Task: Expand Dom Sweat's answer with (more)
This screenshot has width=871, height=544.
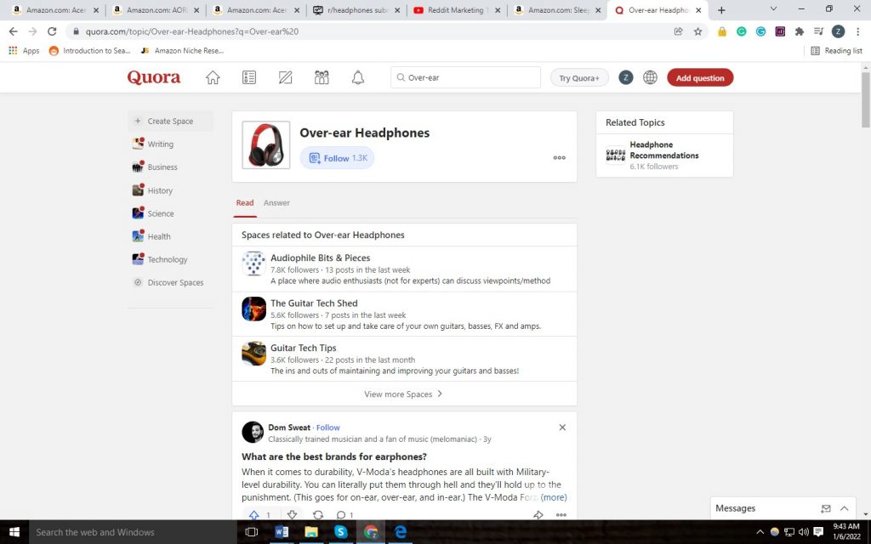Action: coord(554,497)
